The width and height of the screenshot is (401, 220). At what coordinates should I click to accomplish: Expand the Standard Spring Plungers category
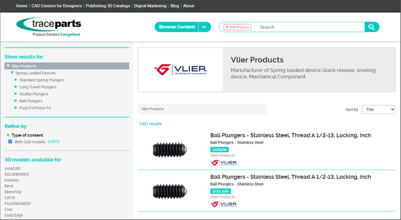pyautogui.click(x=16, y=80)
